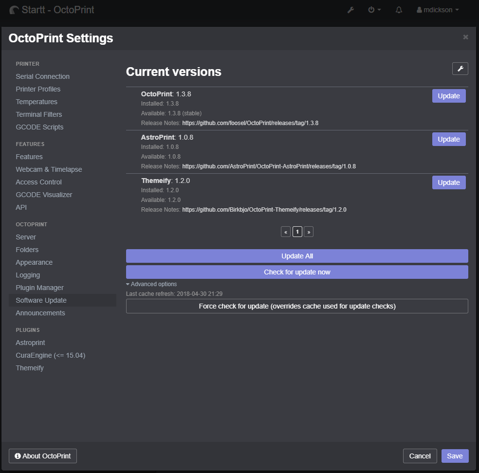
Task: Save the OctoPrint settings
Action: (455, 456)
